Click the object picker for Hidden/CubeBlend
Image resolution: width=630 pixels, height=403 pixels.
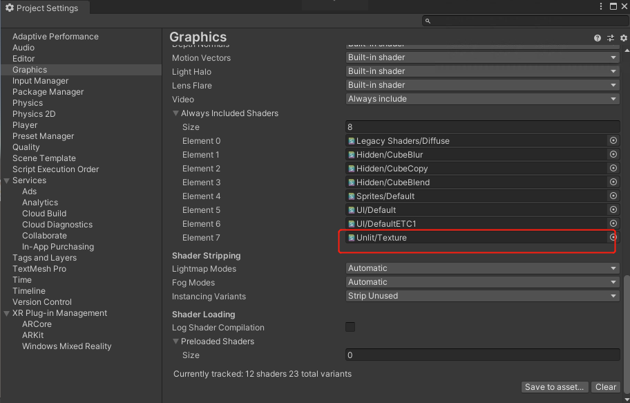coord(613,182)
